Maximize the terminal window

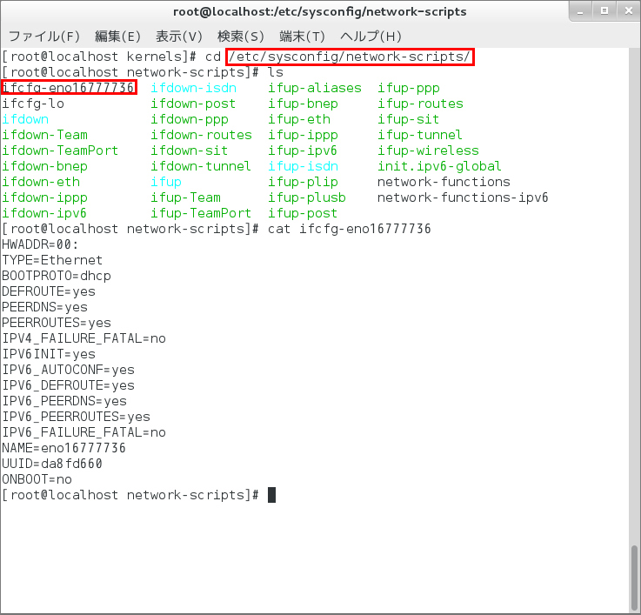[604, 12]
